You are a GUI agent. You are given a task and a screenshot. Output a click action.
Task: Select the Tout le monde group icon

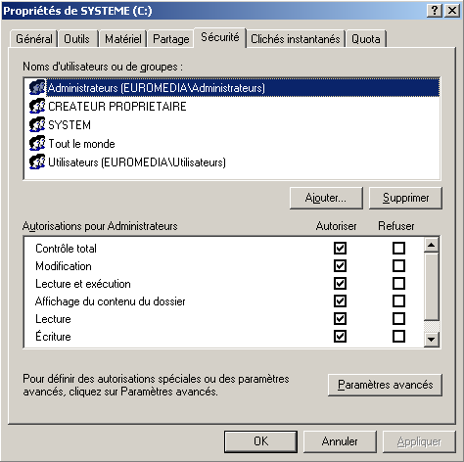tap(37, 143)
